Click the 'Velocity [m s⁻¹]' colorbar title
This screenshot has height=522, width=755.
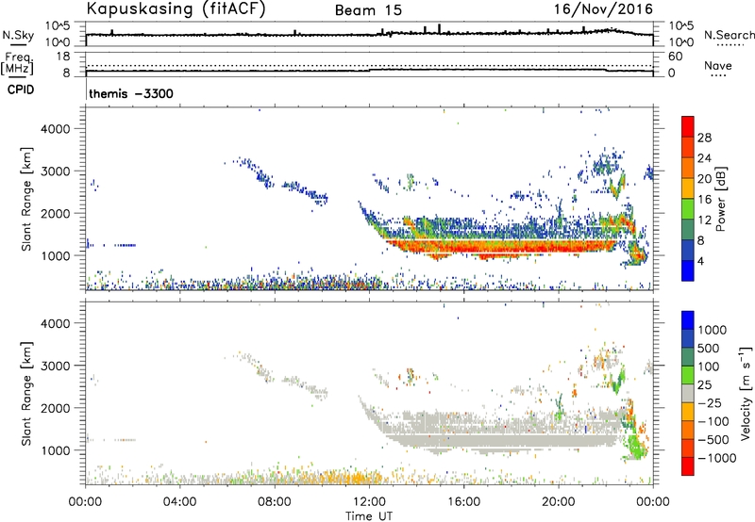click(x=746, y=393)
